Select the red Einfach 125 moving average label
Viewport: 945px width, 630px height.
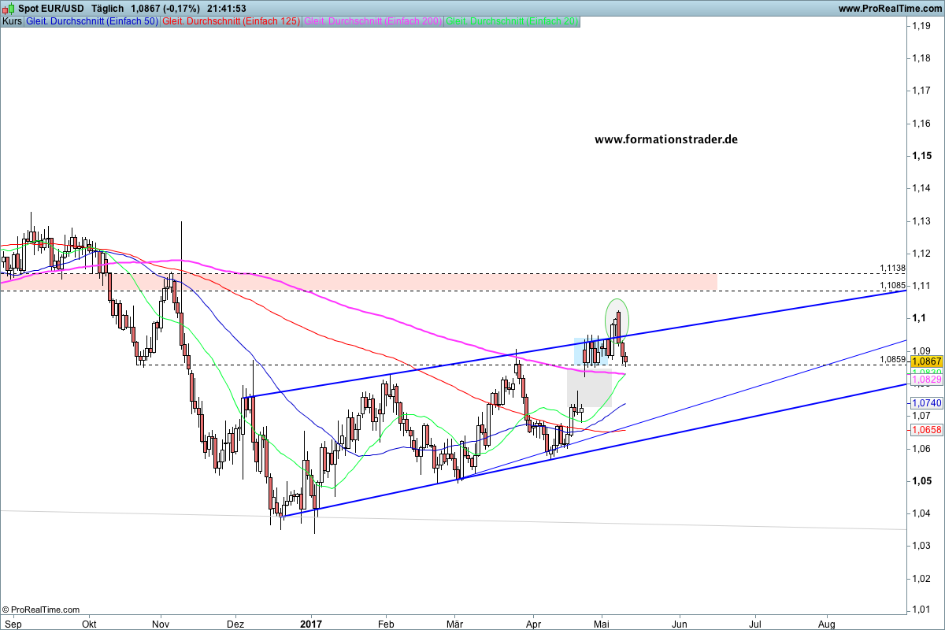click(x=230, y=21)
